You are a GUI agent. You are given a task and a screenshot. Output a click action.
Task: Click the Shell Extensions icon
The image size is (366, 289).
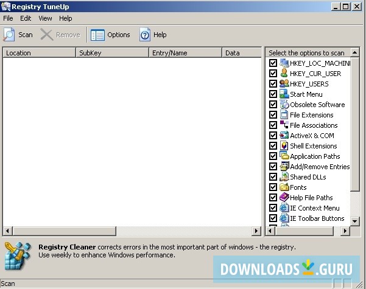point(284,145)
